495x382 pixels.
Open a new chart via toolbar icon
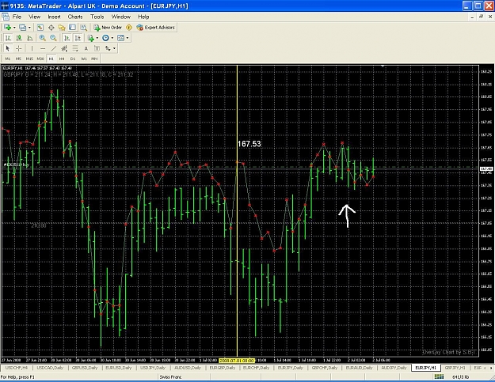7,28
